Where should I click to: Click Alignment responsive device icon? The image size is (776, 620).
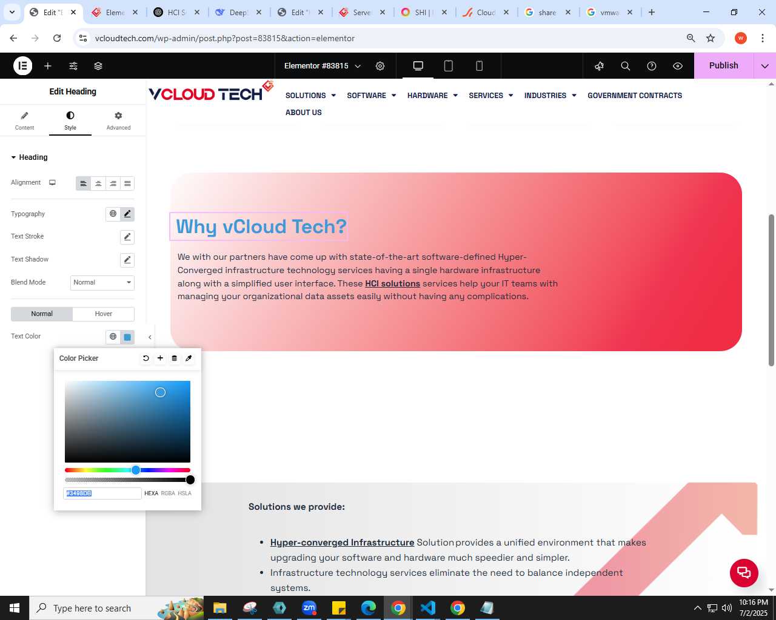pyautogui.click(x=52, y=182)
